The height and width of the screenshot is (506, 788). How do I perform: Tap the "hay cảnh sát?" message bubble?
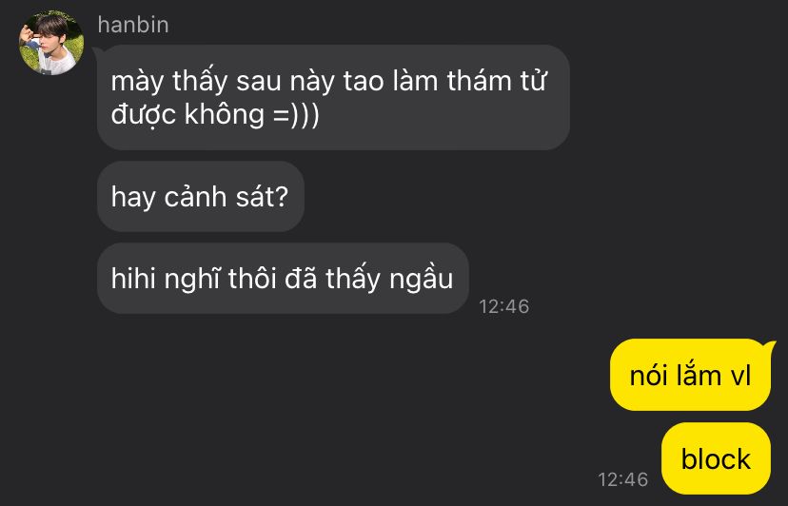(201, 197)
